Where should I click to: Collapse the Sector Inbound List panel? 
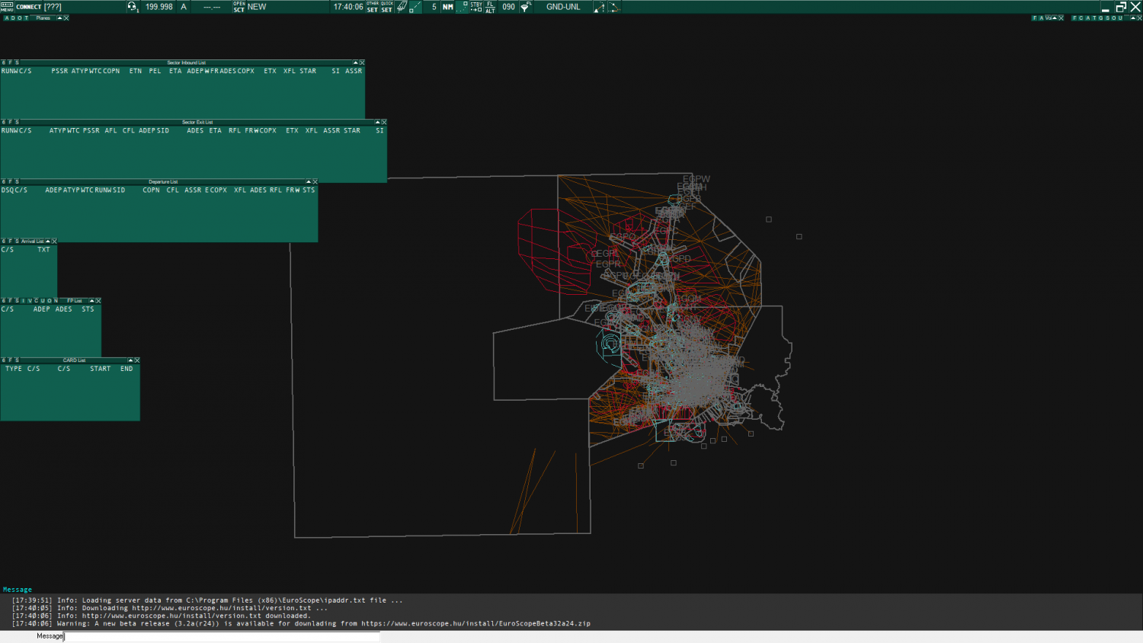click(355, 62)
